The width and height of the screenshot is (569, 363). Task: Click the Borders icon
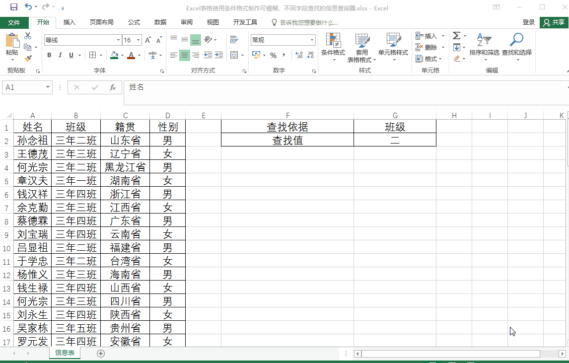click(x=92, y=55)
